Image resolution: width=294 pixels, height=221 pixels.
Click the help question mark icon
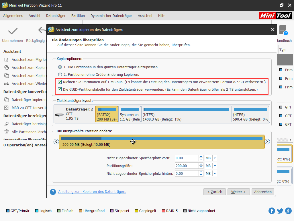53,192
